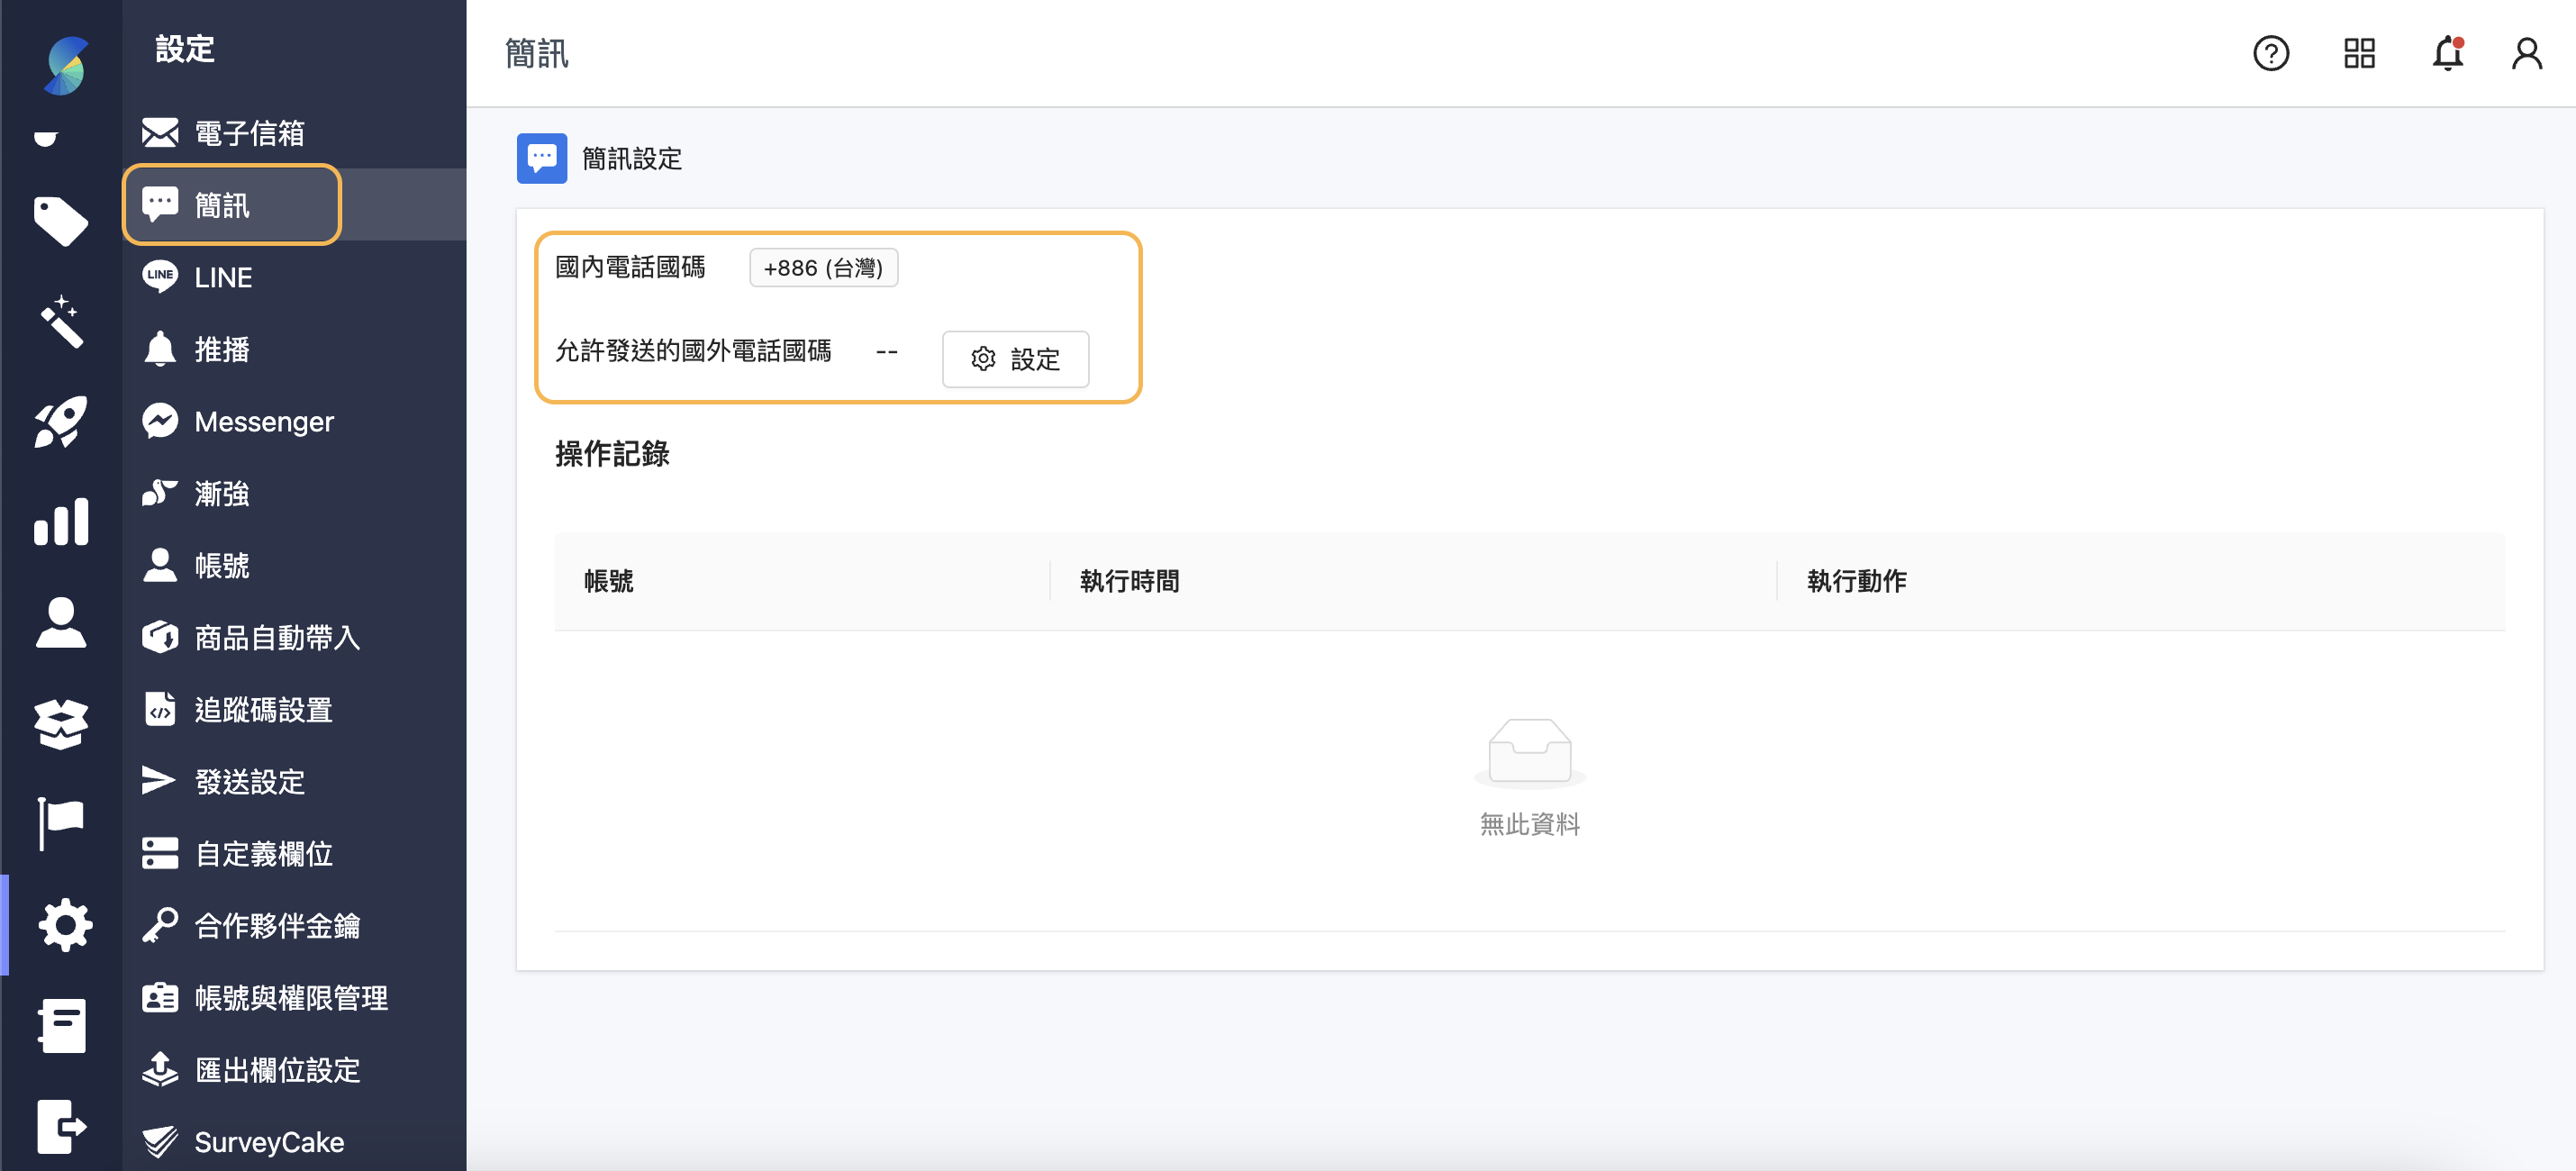Open the notifications bell

(x=2447, y=53)
